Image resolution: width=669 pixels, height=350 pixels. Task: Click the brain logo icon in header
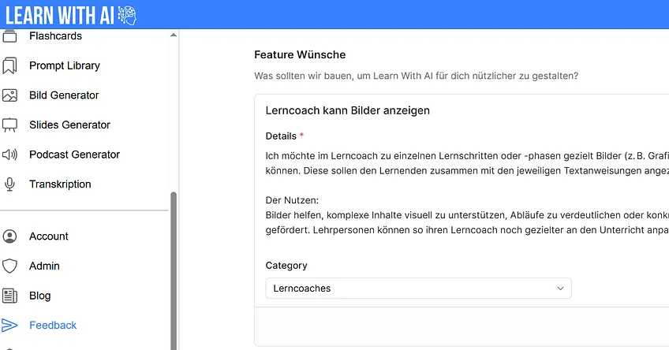coord(127,15)
